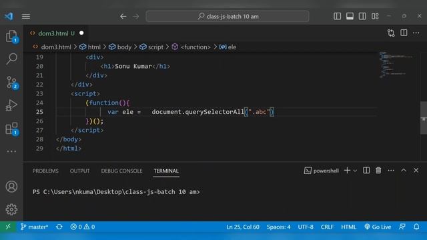The image size is (427, 240).
Task: Open Run and Debug view
Action: click(x=11, y=105)
